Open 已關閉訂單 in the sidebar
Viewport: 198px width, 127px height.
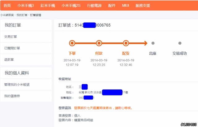pyautogui.click(x=12, y=48)
